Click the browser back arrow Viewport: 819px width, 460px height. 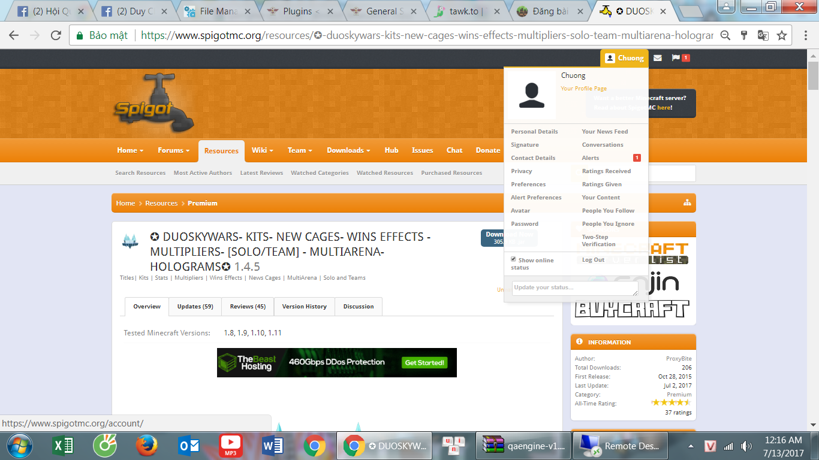(13, 35)
